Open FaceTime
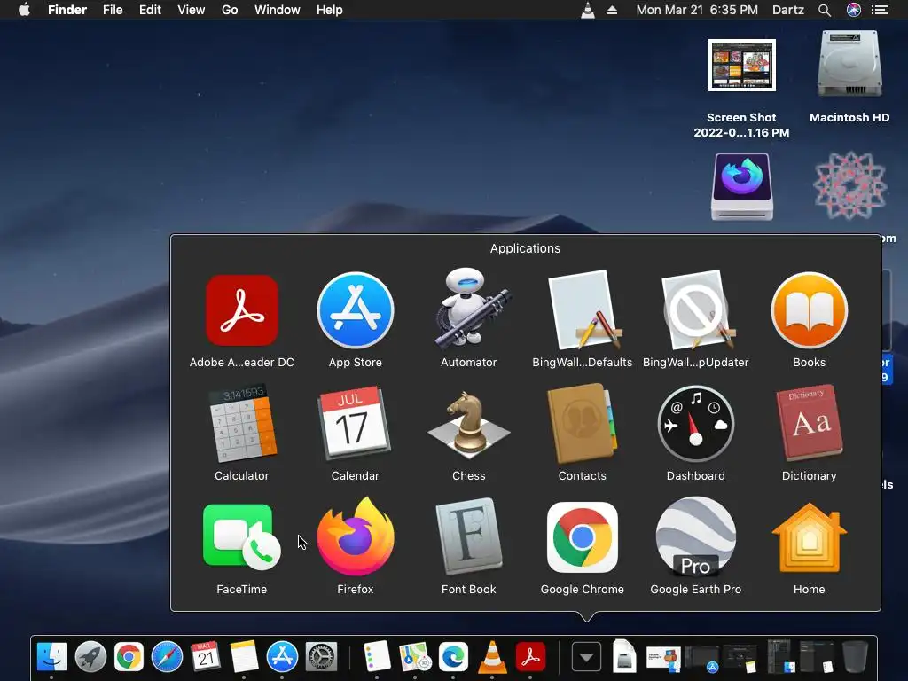Viewport: 908px width, 681px height. pyautogui.click(x=241, y=536)
